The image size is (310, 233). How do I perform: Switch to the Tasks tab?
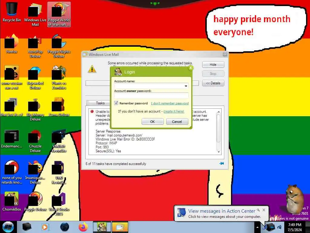point(100,103)
